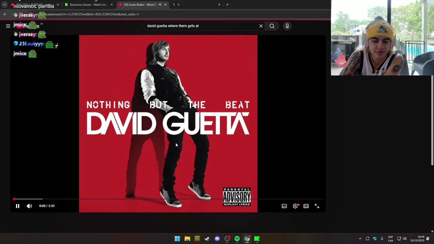Pause the video with the pause button
The image size is (434, 244).
pos(18,206)
